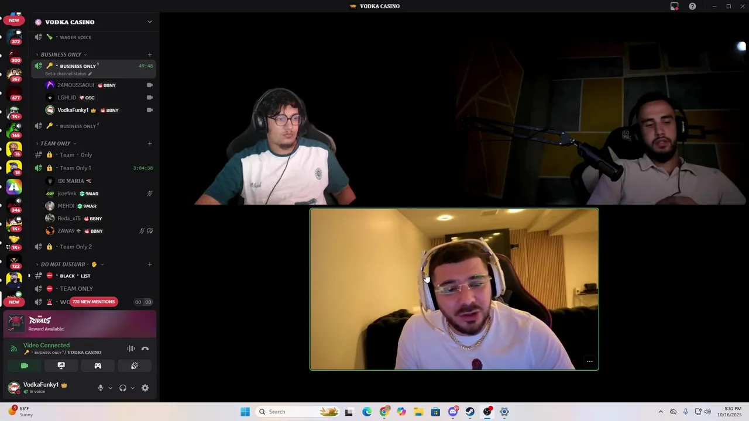Click the camera icon beside LGHLID
Image resolution: width=749 pixels, height=421 pixels.
tap(150, 98)
